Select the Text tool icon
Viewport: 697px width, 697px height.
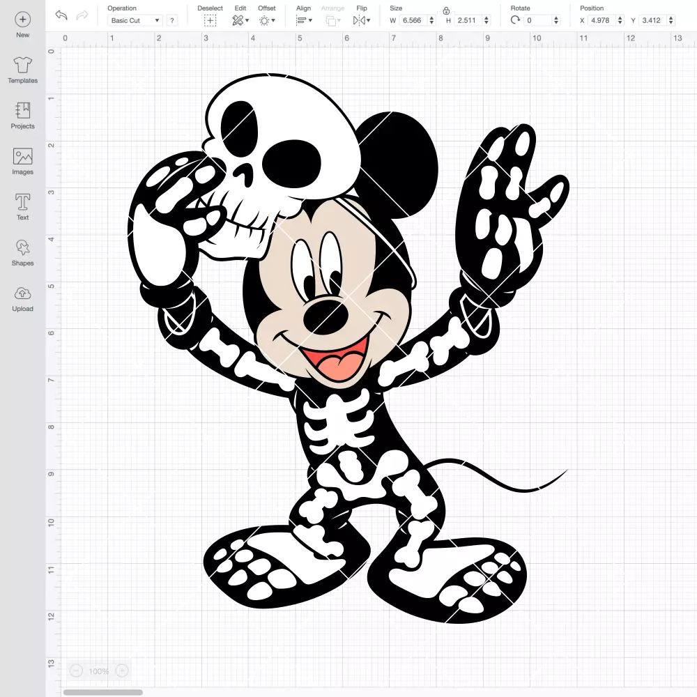pos(23,202)
